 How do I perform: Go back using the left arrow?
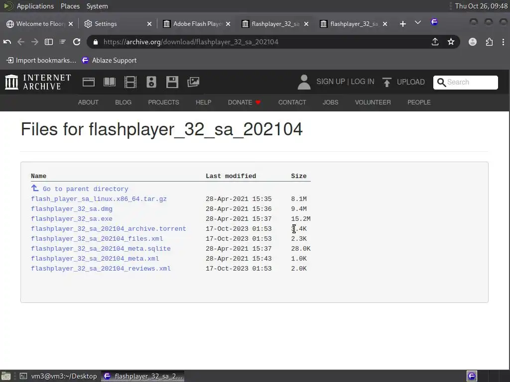click(21, 42)
